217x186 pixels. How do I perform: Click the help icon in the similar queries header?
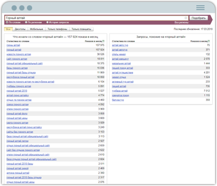(209, 41)
